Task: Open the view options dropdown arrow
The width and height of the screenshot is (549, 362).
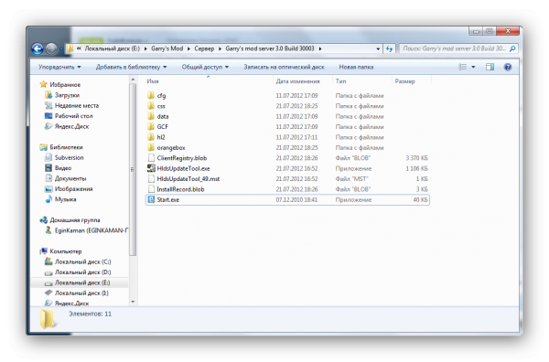Action: click(x=473, y=67)
